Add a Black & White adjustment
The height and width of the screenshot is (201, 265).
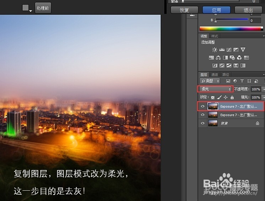225,58
